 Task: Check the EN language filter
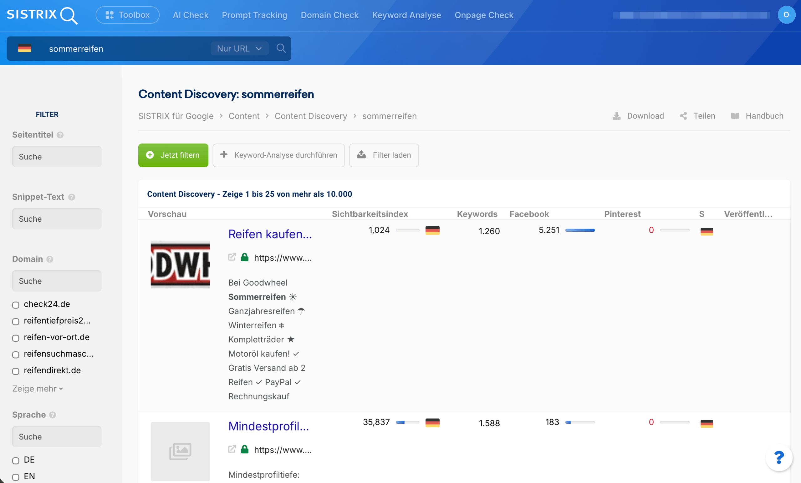(x=16, y=477)
